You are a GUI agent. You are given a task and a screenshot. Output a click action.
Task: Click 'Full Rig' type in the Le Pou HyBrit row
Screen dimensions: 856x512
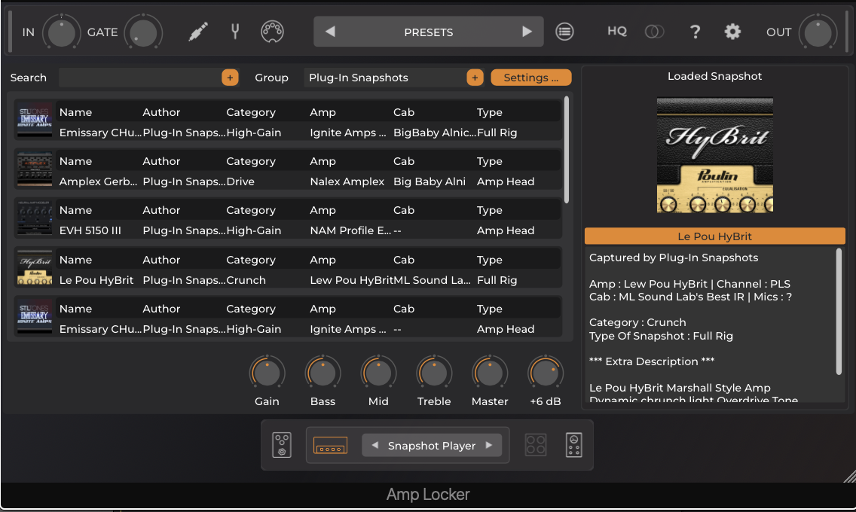point(497,280)
